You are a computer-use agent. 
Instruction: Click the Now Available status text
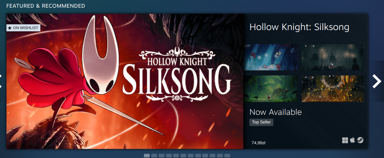(x=276, y=112)
